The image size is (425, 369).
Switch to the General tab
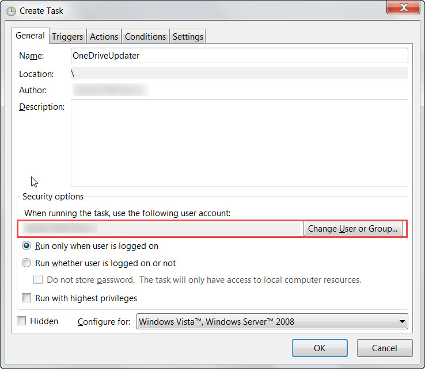(30, 36)
